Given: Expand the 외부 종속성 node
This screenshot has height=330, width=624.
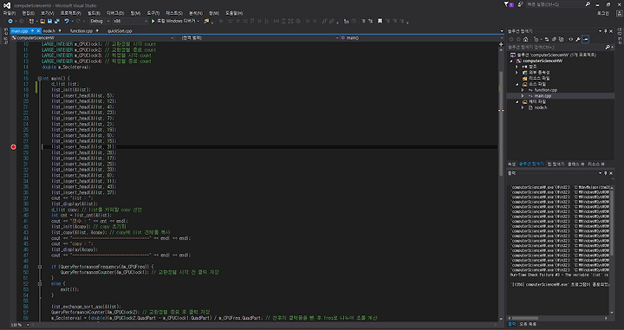Looking at the screenshot, I should point(517,73).
